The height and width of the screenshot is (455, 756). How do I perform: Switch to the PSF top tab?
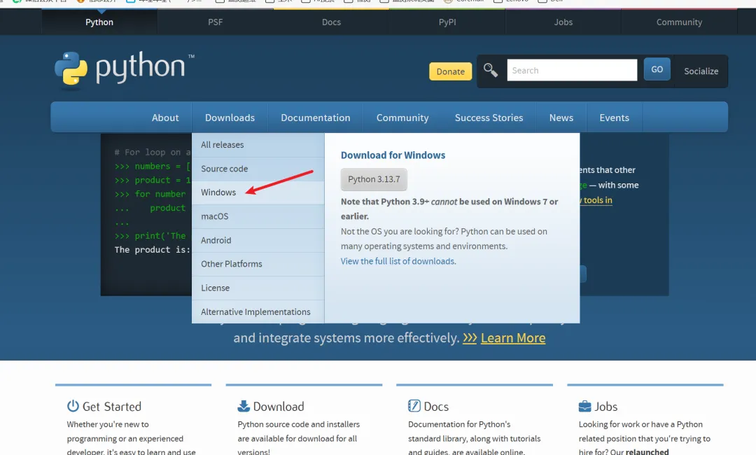pyautogui.click(x=216, y=22)
